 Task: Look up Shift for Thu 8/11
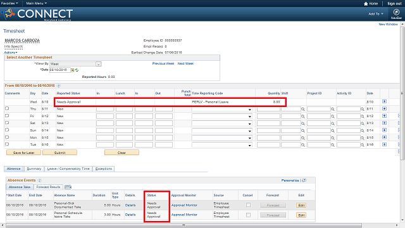(303, 110)
